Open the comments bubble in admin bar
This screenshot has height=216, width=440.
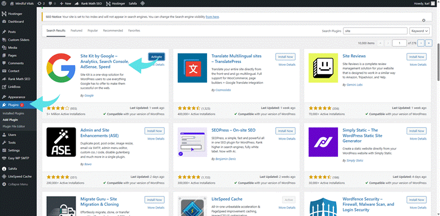click(53, 3)
